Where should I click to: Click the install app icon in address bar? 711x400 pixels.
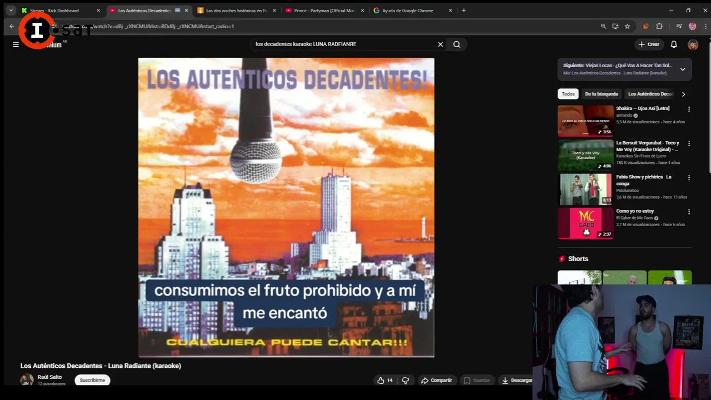point(615,26)
